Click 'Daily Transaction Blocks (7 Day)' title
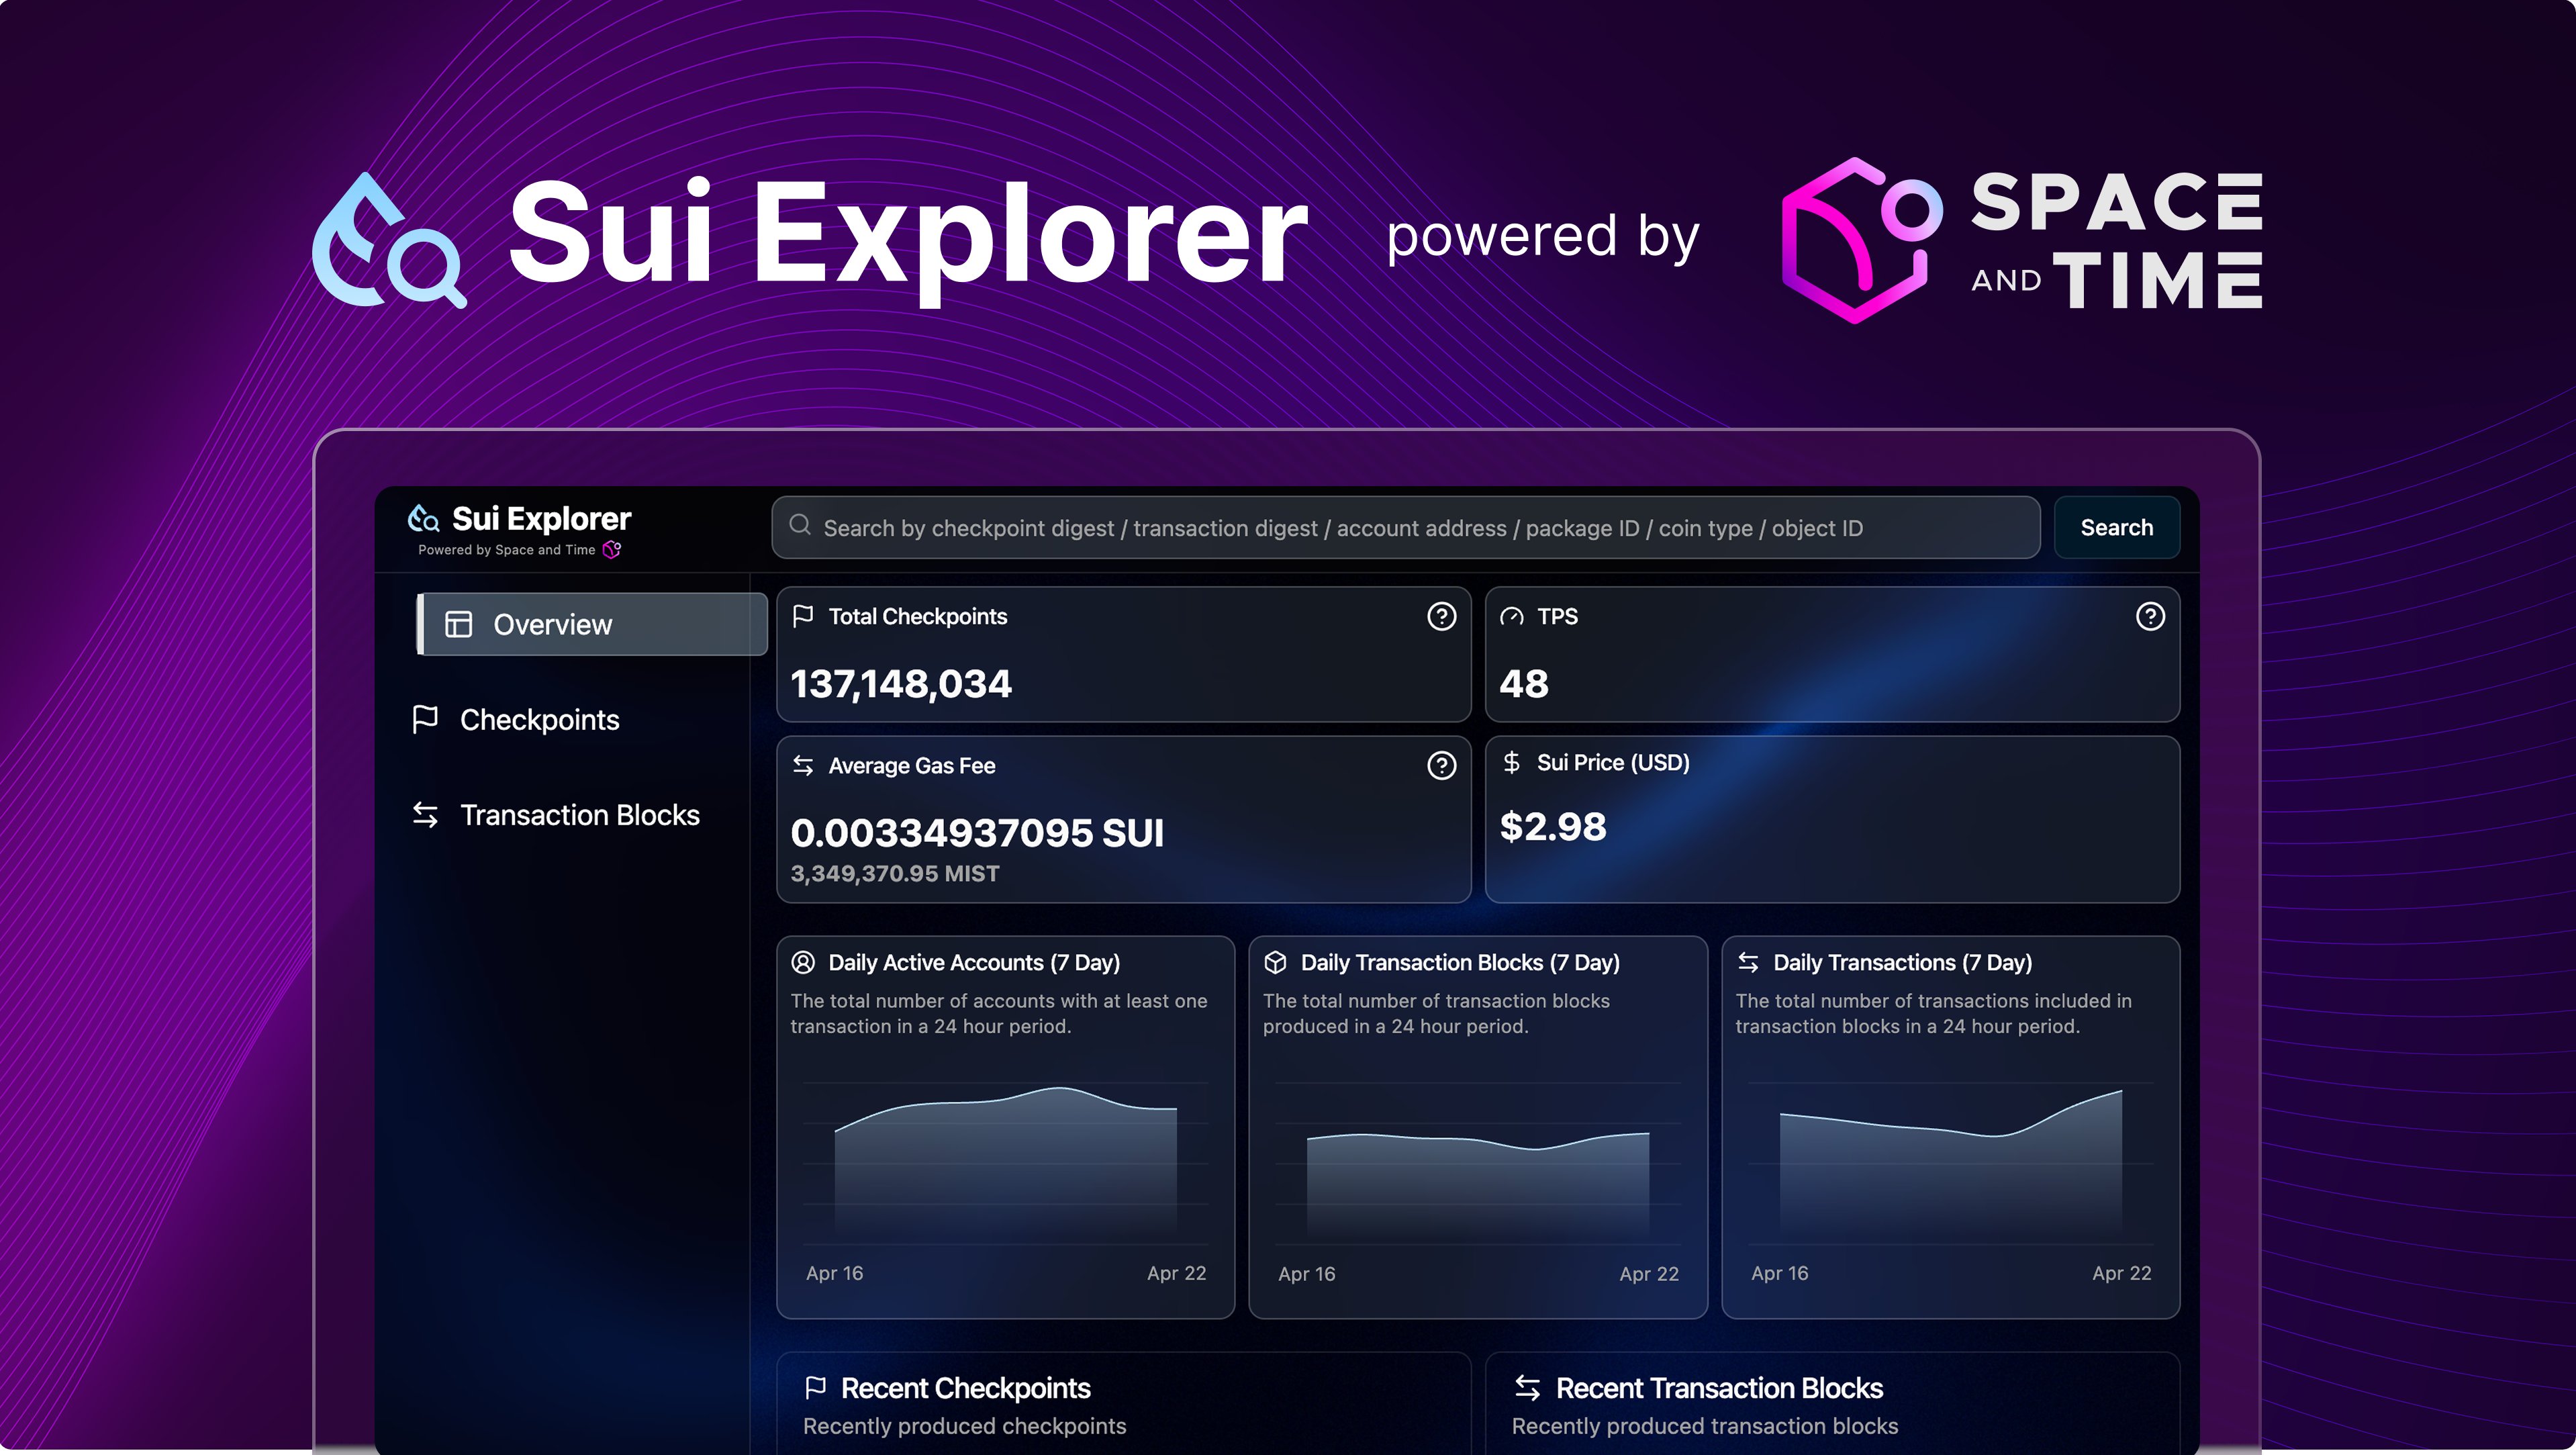The height and width of the screenshot is (1455, 2576). coord(1460,962)
